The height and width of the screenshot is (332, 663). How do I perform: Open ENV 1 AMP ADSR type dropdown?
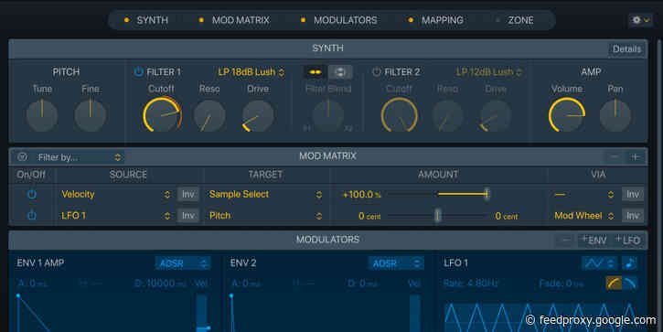[x=183, y=263]
